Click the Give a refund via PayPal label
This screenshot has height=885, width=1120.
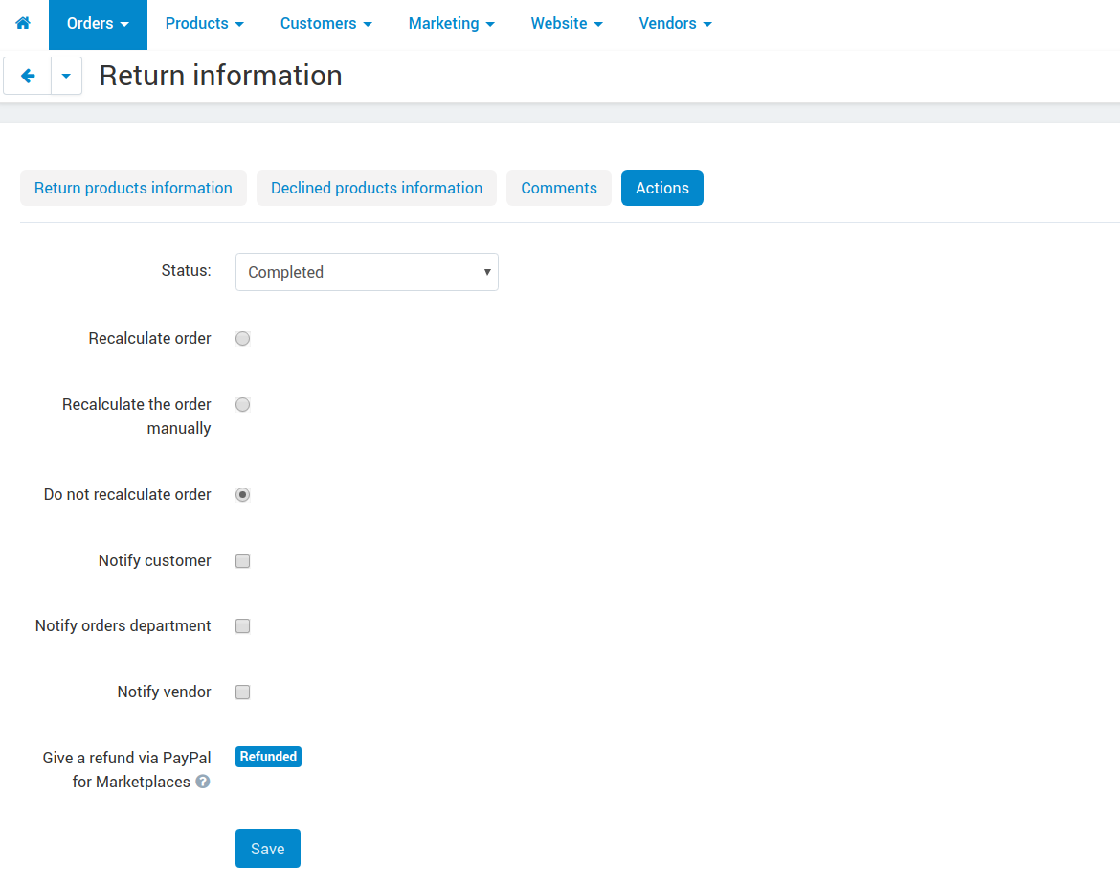click(x=126, y=769)
